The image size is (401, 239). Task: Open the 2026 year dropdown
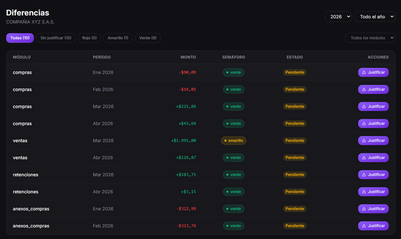[x=338, y=17]
